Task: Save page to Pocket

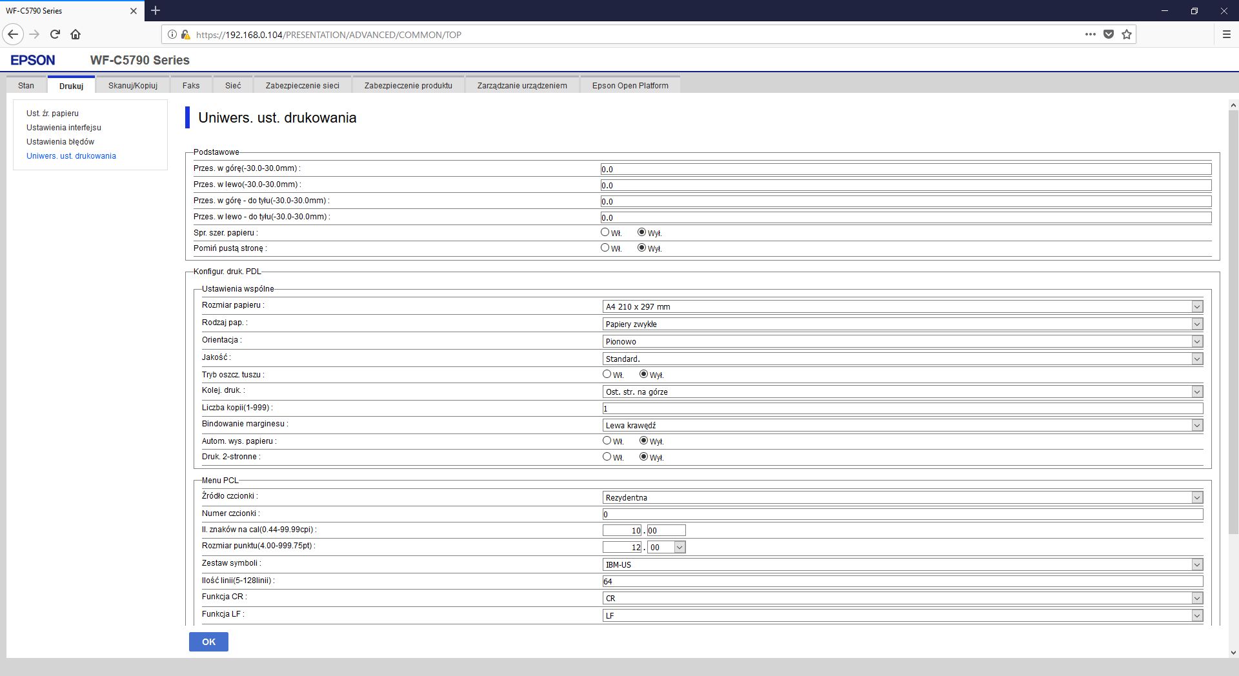Action: pyautogui.click(x=1109, y=34)
